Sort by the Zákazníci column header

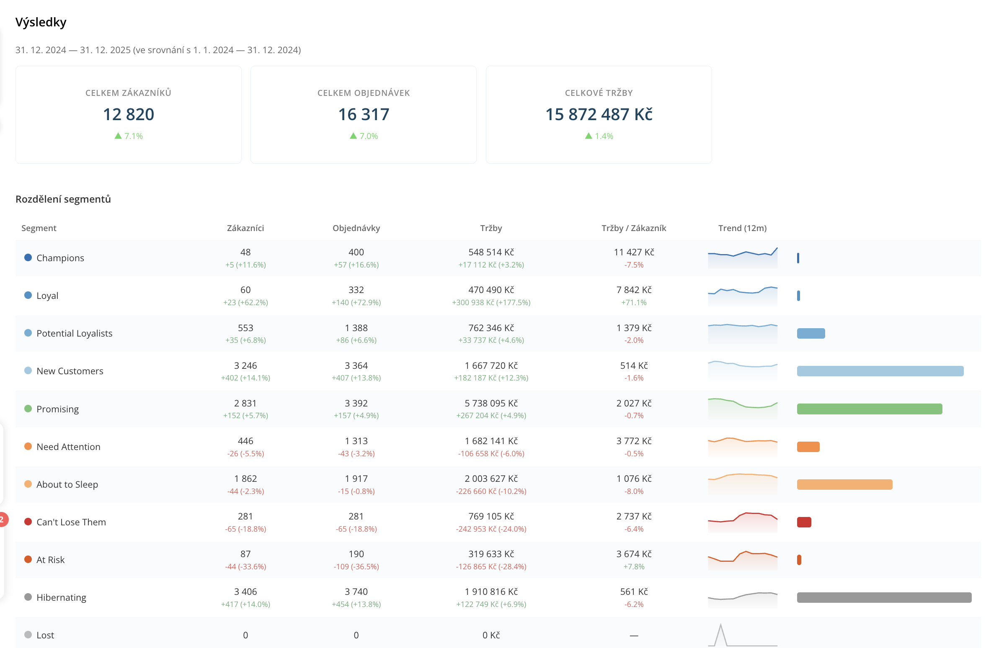coord(245,228)
